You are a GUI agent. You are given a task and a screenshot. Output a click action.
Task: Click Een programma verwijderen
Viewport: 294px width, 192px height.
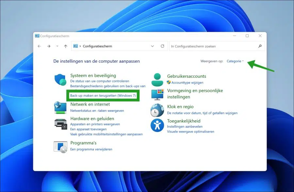91,149
